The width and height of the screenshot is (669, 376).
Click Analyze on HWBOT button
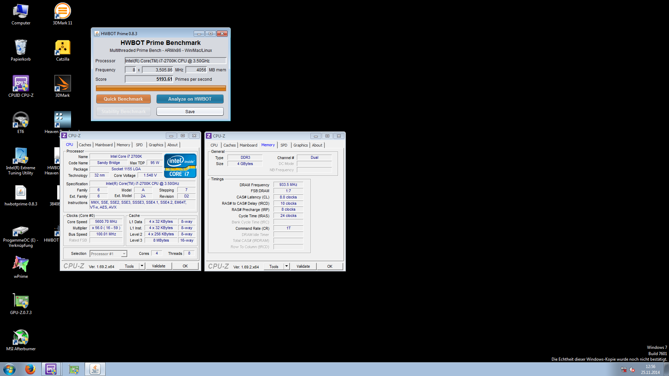pyautogui.click(x=190, y=99)
